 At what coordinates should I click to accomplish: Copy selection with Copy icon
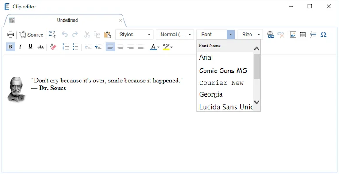[x=97, y=35]
